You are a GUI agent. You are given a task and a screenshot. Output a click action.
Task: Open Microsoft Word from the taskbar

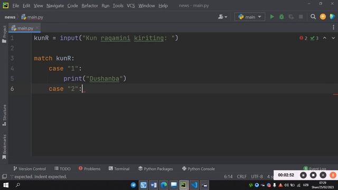(154, 185)
